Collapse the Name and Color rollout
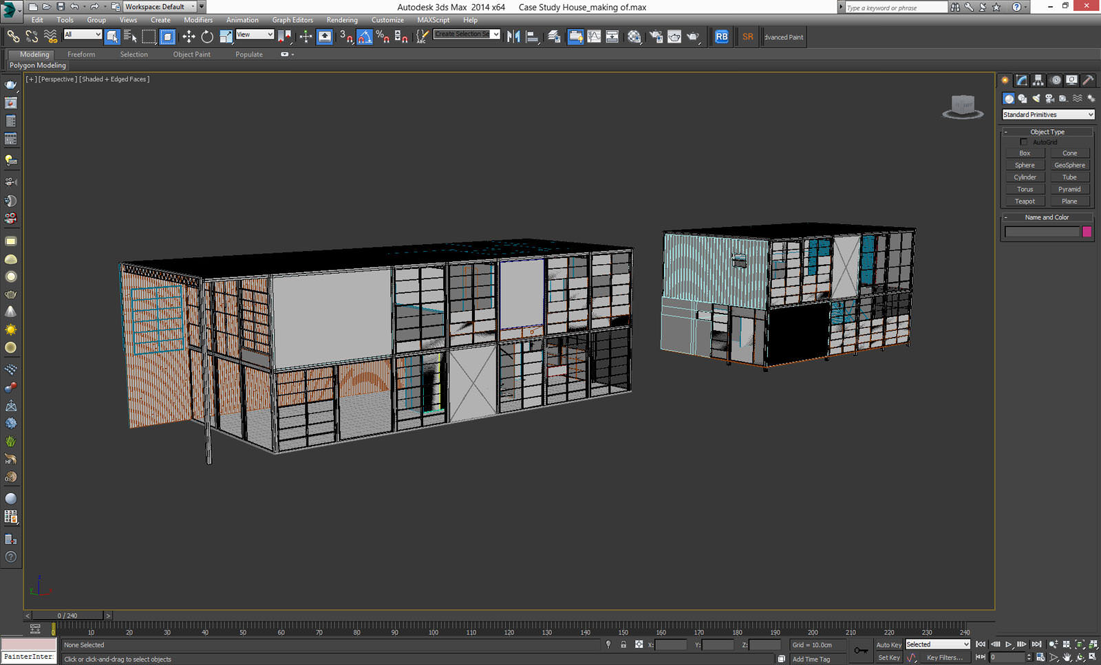Image resolution: width=1101 pixels, height=665 pixels. (x=1047, y=217)
